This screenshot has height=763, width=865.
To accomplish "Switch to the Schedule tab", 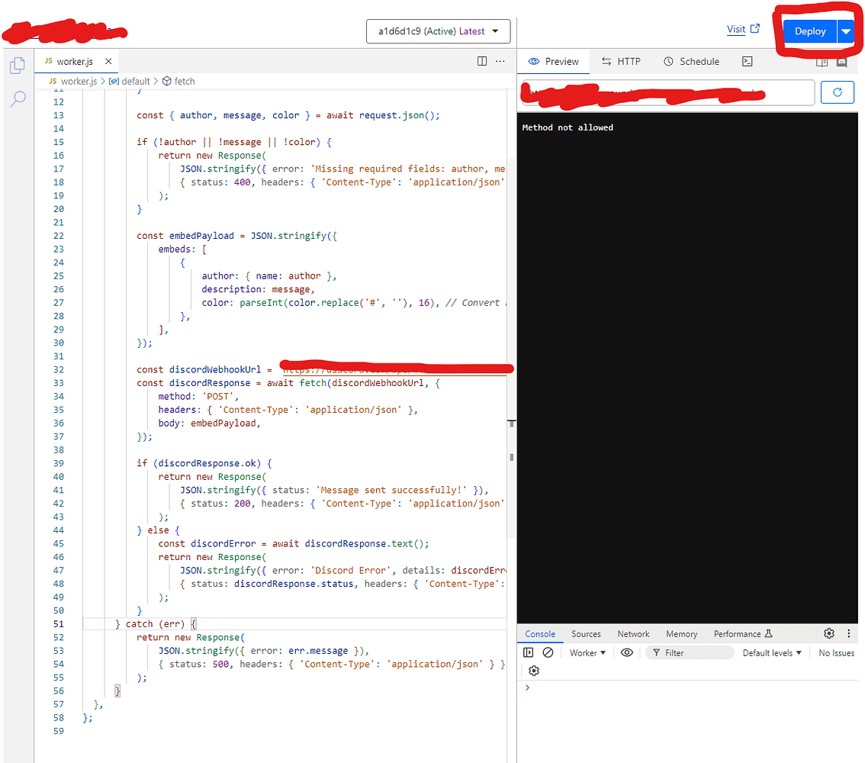I will [x=690, y=61].
